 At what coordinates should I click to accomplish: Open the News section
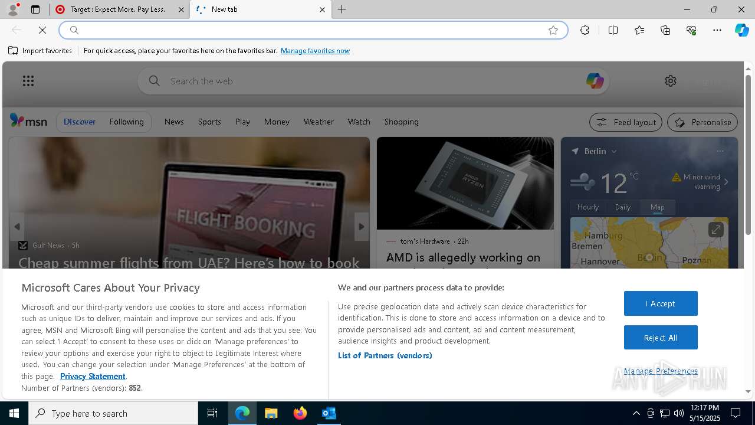click(174, 122)
